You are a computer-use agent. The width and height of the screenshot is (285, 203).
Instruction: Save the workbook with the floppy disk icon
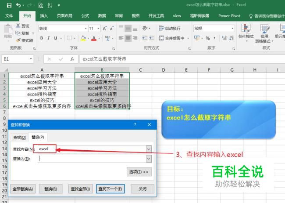(x=9, y=5)
